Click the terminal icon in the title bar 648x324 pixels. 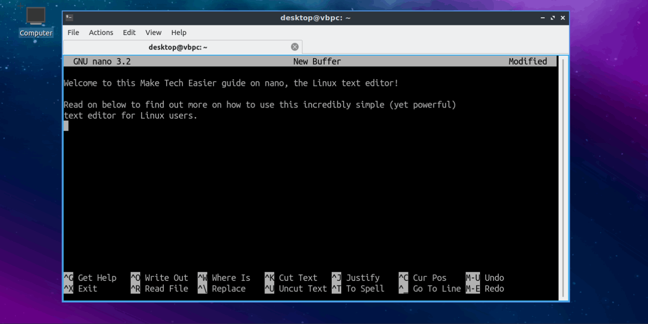click(69, 17)
